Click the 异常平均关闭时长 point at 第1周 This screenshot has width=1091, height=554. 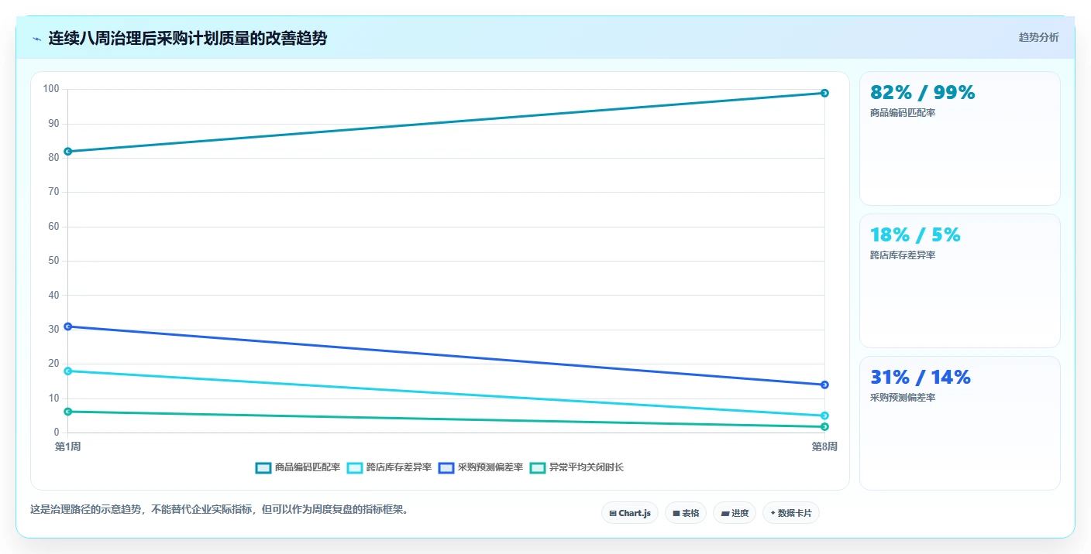click(68, 412)
